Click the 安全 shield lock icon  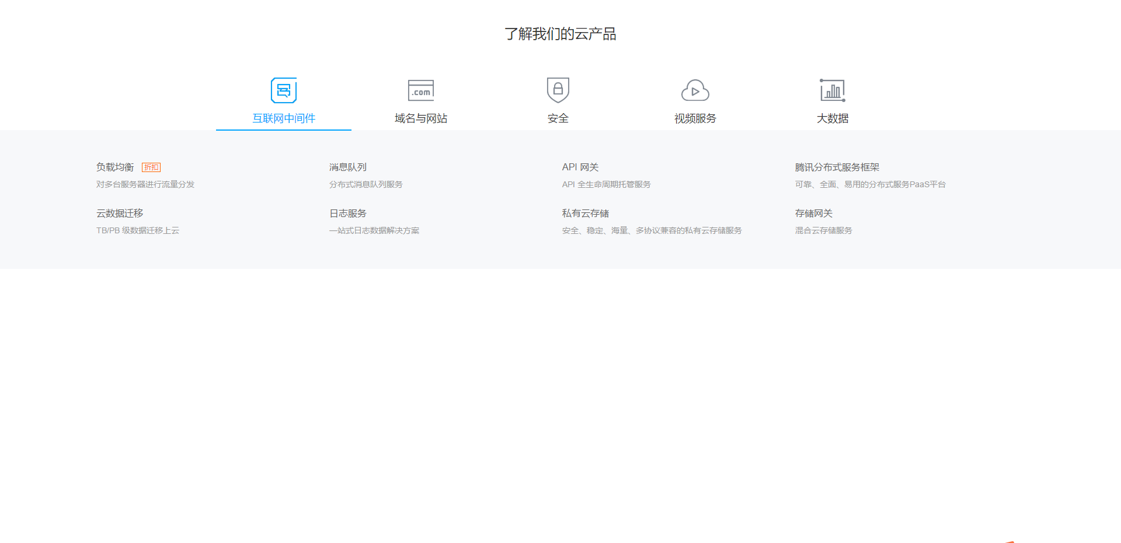[558, 90]
